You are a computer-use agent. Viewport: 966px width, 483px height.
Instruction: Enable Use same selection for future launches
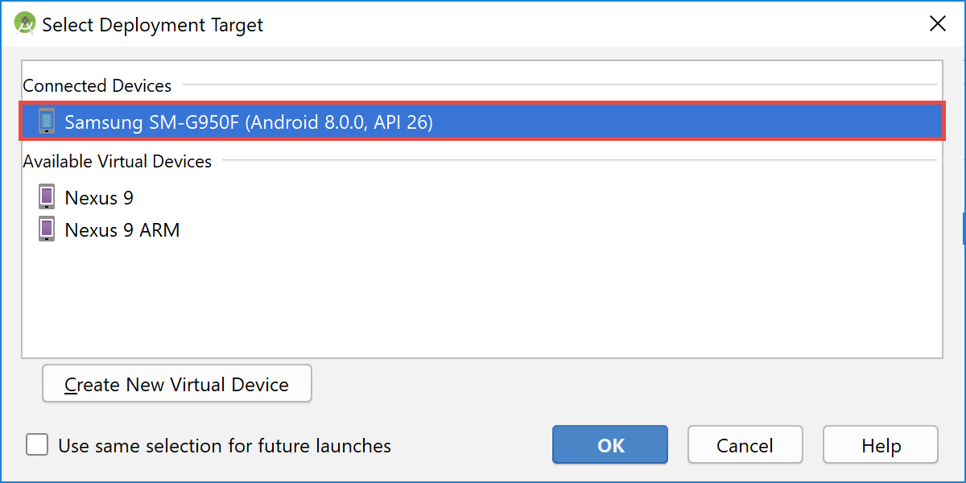pos(36,445)
